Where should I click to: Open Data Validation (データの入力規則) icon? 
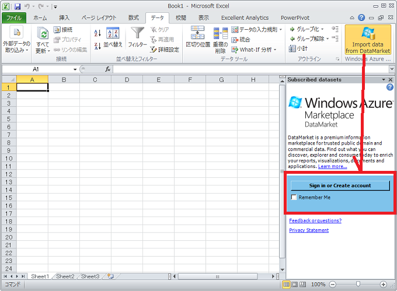[235, 30]
